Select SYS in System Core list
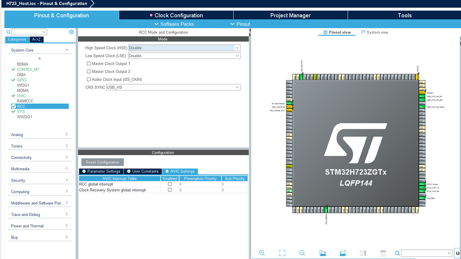Screen dimensions: 461x259 click(x=21, y=112)
